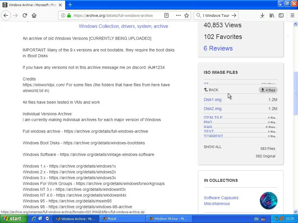Launch Windows Media Player quick launch icon
The width and height of the screenshot is (298, 223).
(47, 219)
